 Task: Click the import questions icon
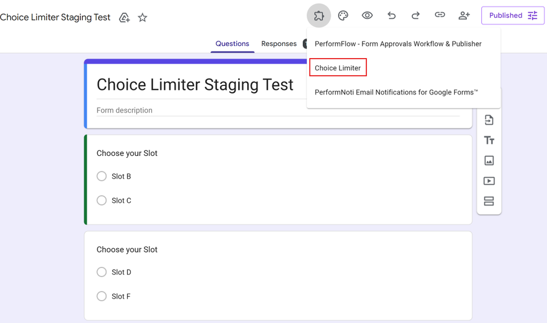[489, 120]
